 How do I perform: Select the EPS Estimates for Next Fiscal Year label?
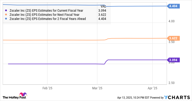click(45, 15)
